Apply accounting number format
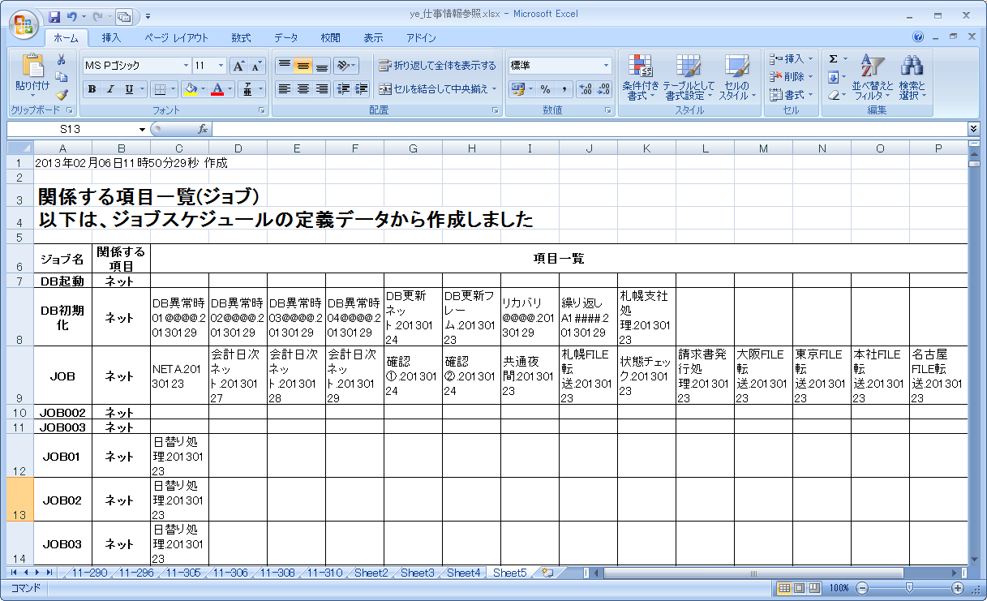This screenshot has height=601, width=987. tap(518, 89)
